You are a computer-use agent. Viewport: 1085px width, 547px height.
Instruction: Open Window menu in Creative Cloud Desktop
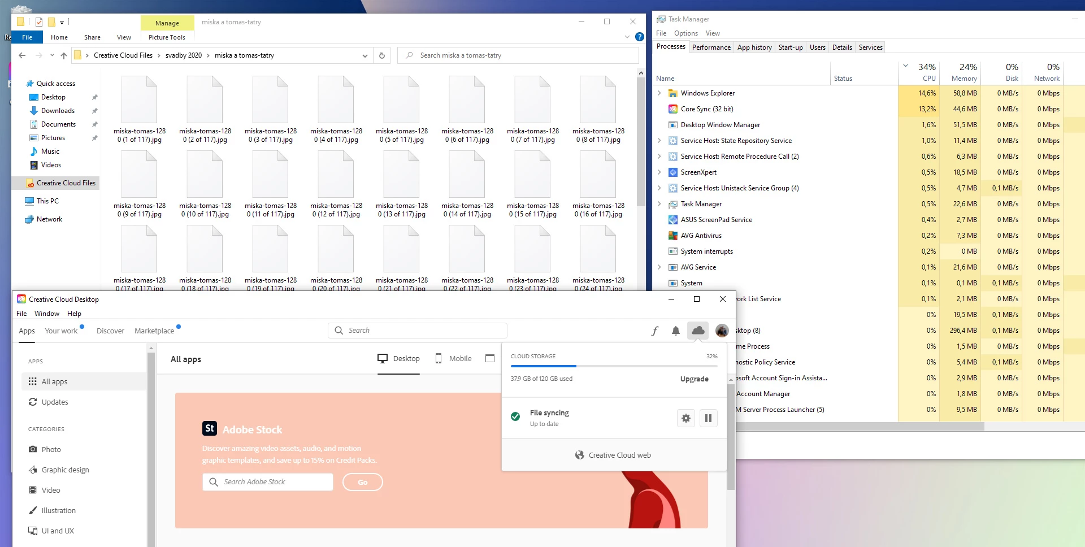pyautogui.click(x=47, y=313)
